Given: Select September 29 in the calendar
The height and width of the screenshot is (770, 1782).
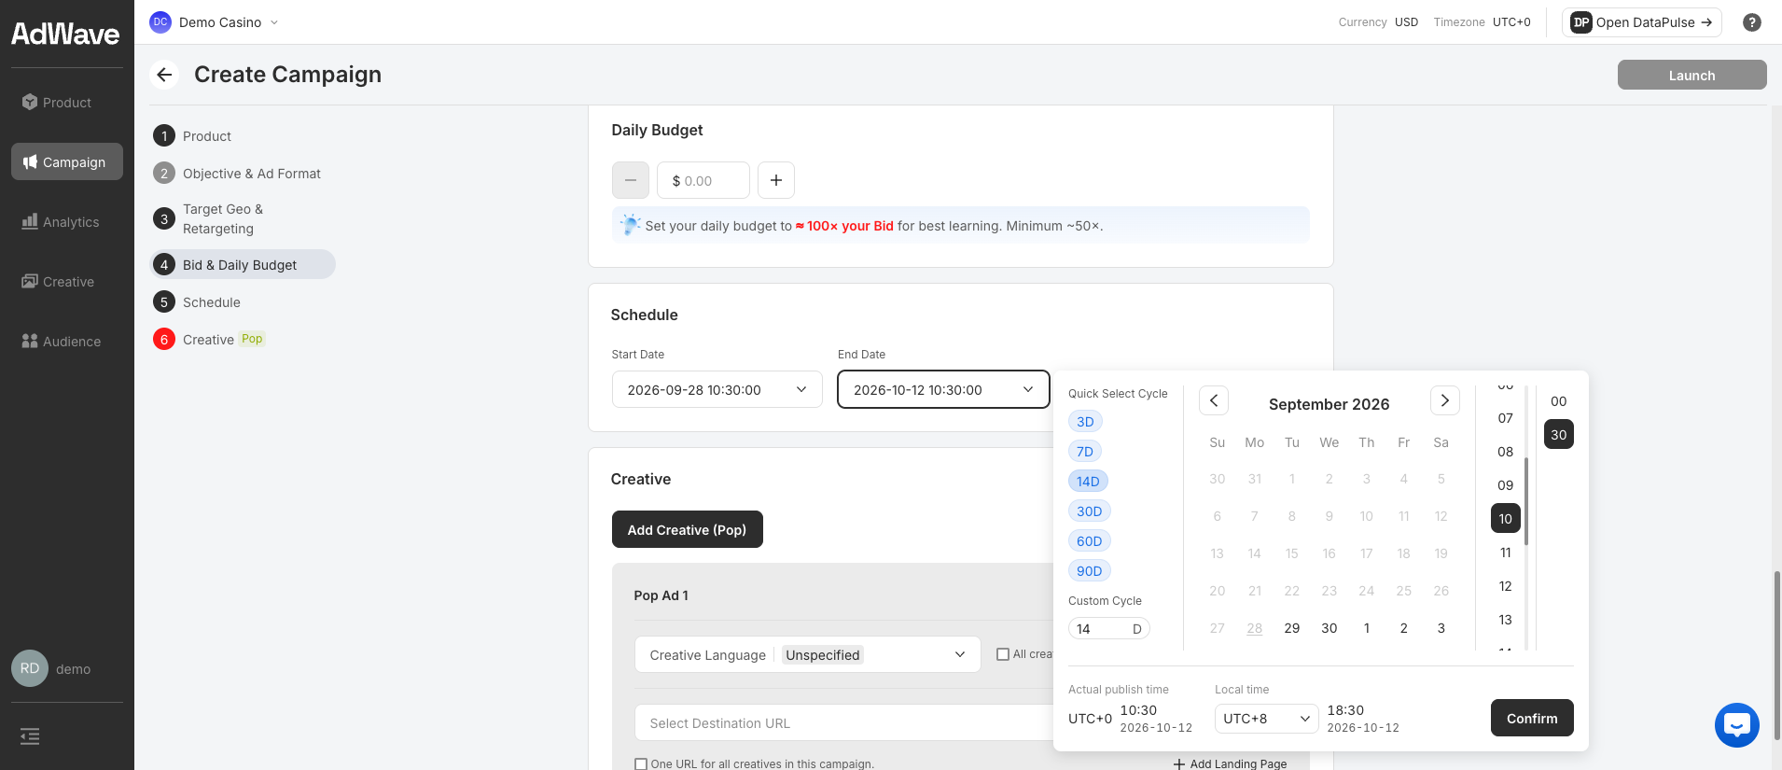Looking at the screenshot, I should click(1292, 629).
